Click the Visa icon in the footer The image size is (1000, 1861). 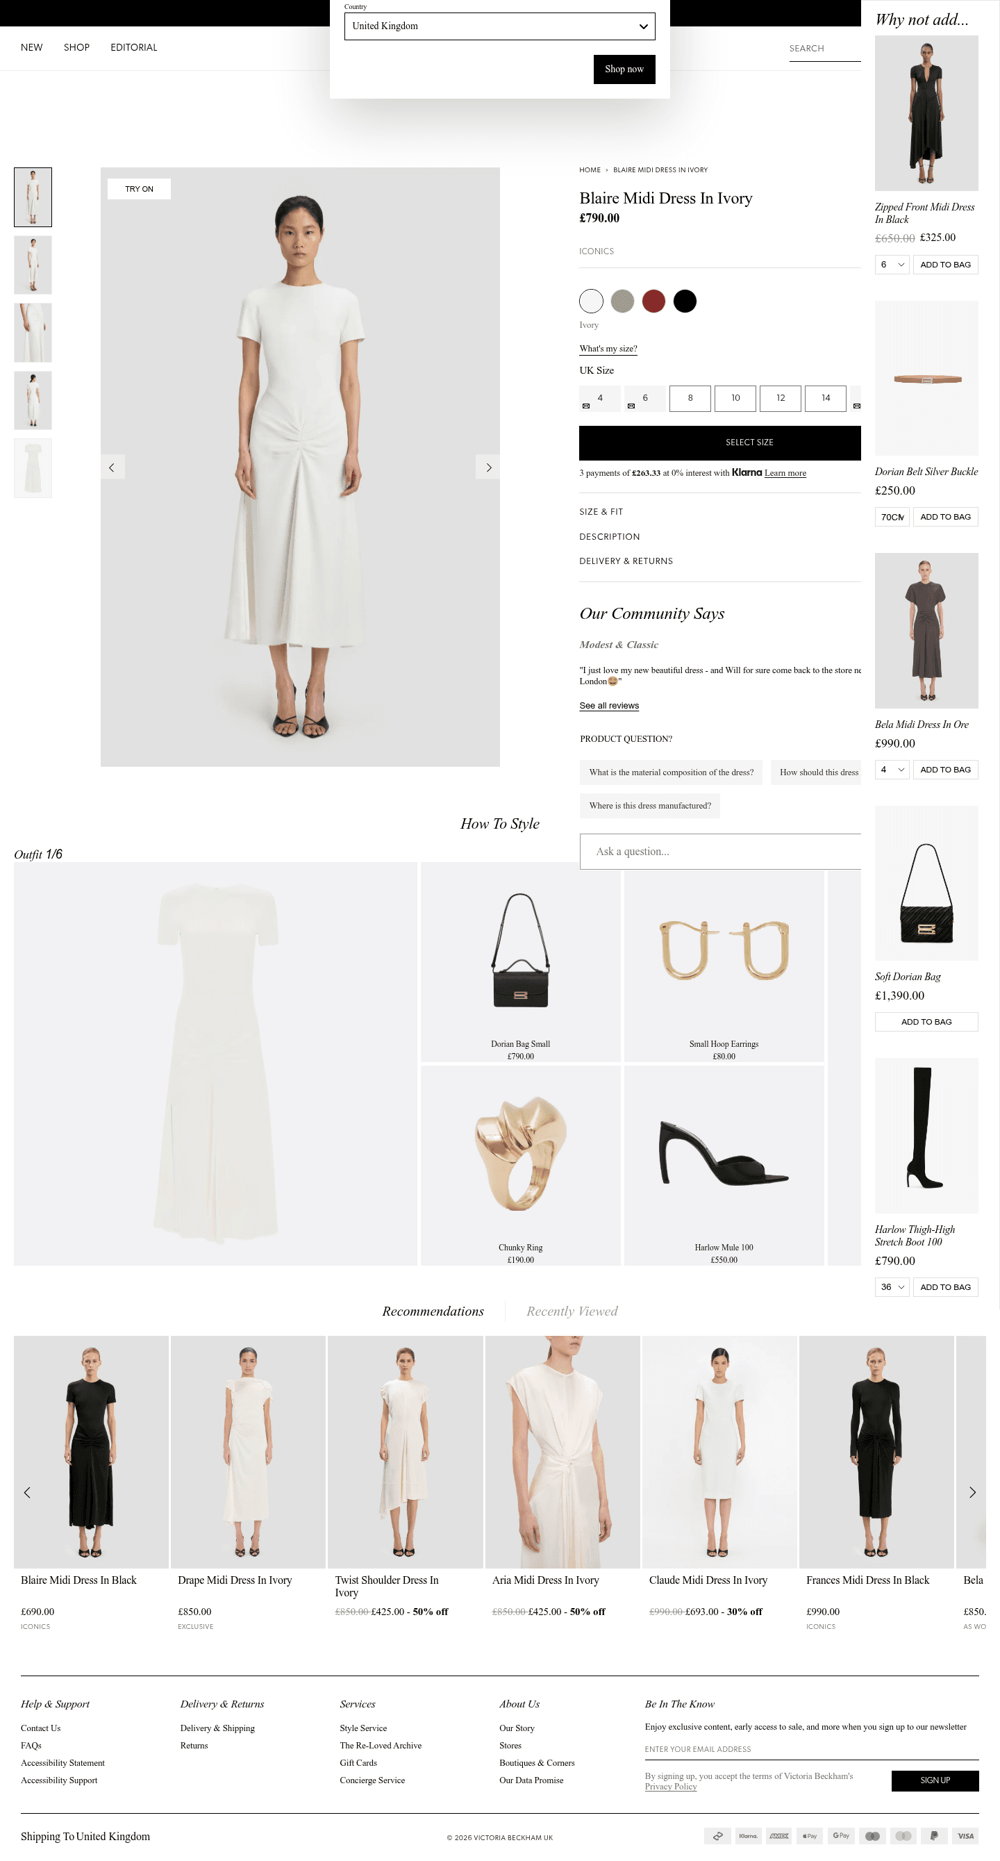965,1836
